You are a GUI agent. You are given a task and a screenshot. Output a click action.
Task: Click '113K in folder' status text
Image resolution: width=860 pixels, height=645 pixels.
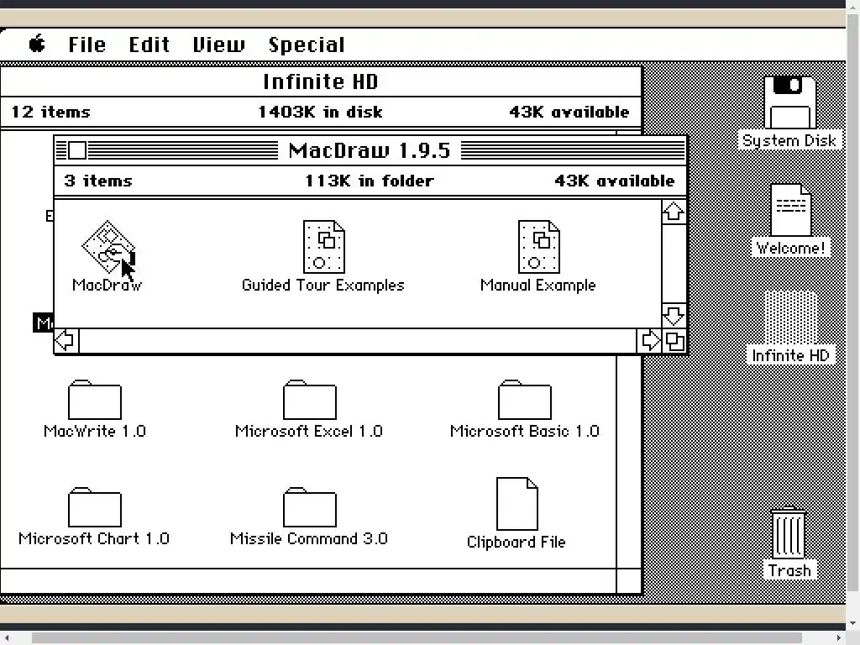tap(370, 181)
